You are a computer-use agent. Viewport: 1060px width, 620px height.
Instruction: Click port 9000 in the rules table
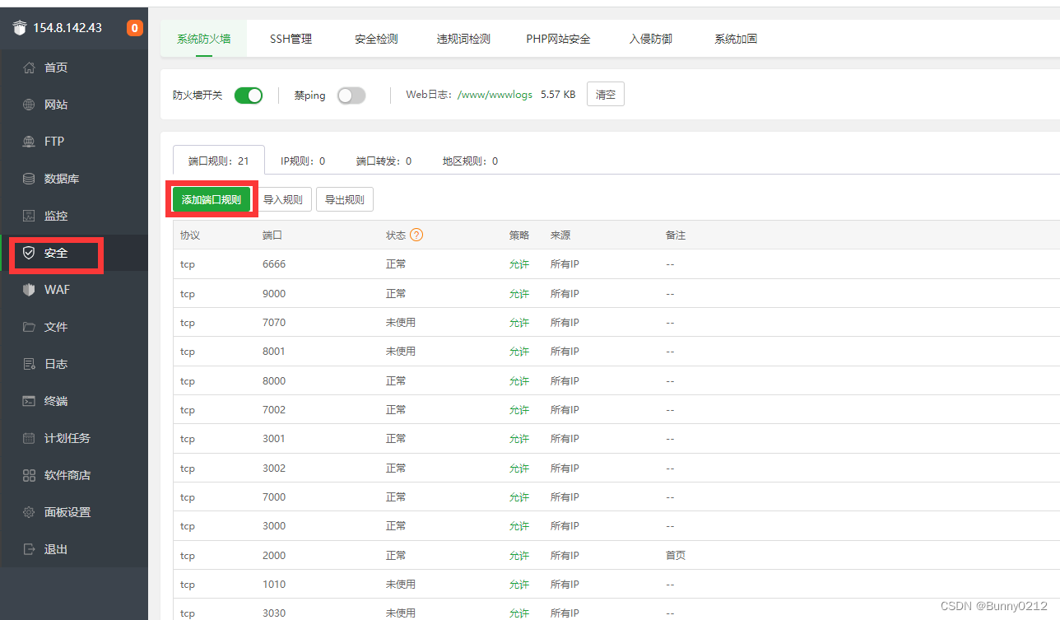(274, 293)
